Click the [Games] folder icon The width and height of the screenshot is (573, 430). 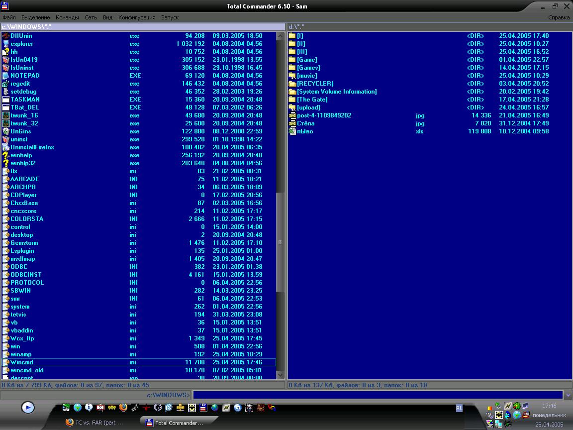pyautogui.click(x=292, y=68)
